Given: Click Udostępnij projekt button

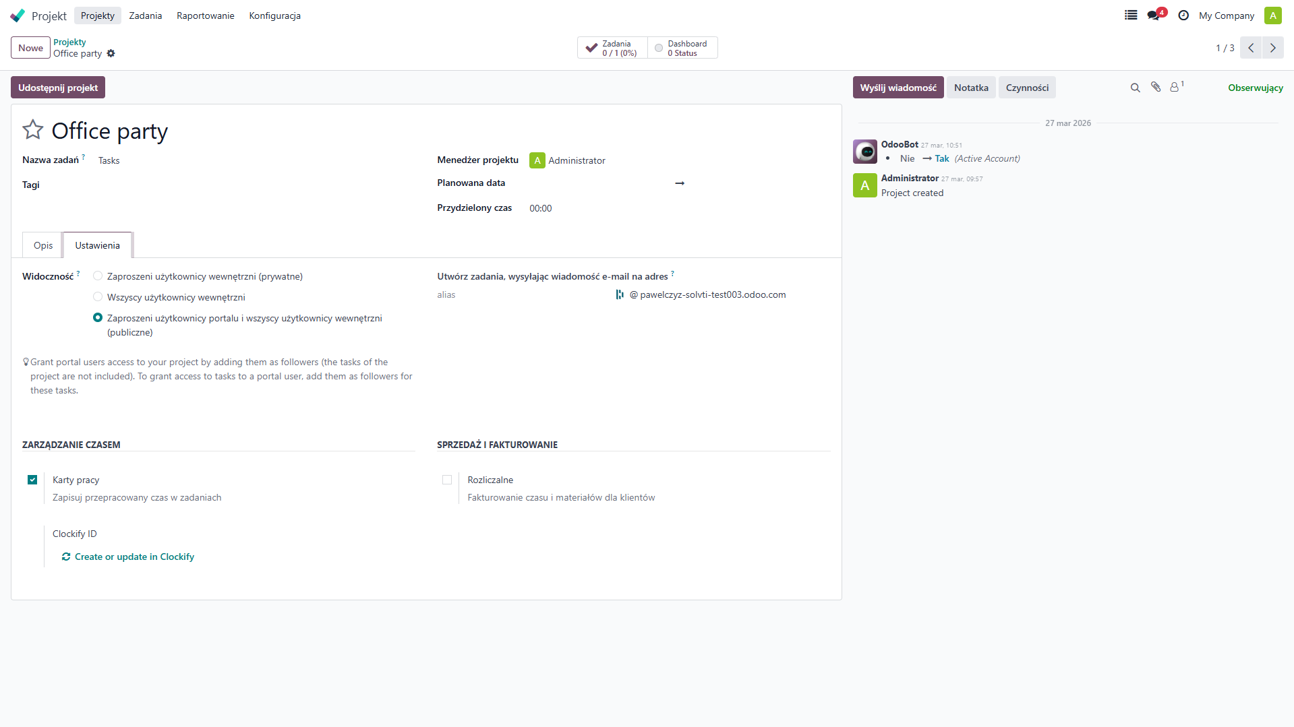Looking at the screenshot, I should pyautogui.click(x=58, y=88).
